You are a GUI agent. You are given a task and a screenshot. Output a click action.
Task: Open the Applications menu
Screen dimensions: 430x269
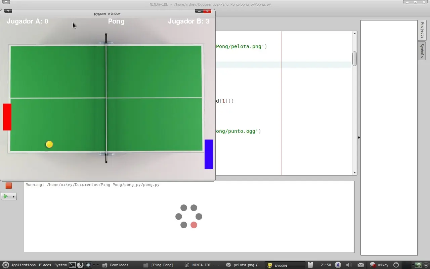[x=23, y=265]
